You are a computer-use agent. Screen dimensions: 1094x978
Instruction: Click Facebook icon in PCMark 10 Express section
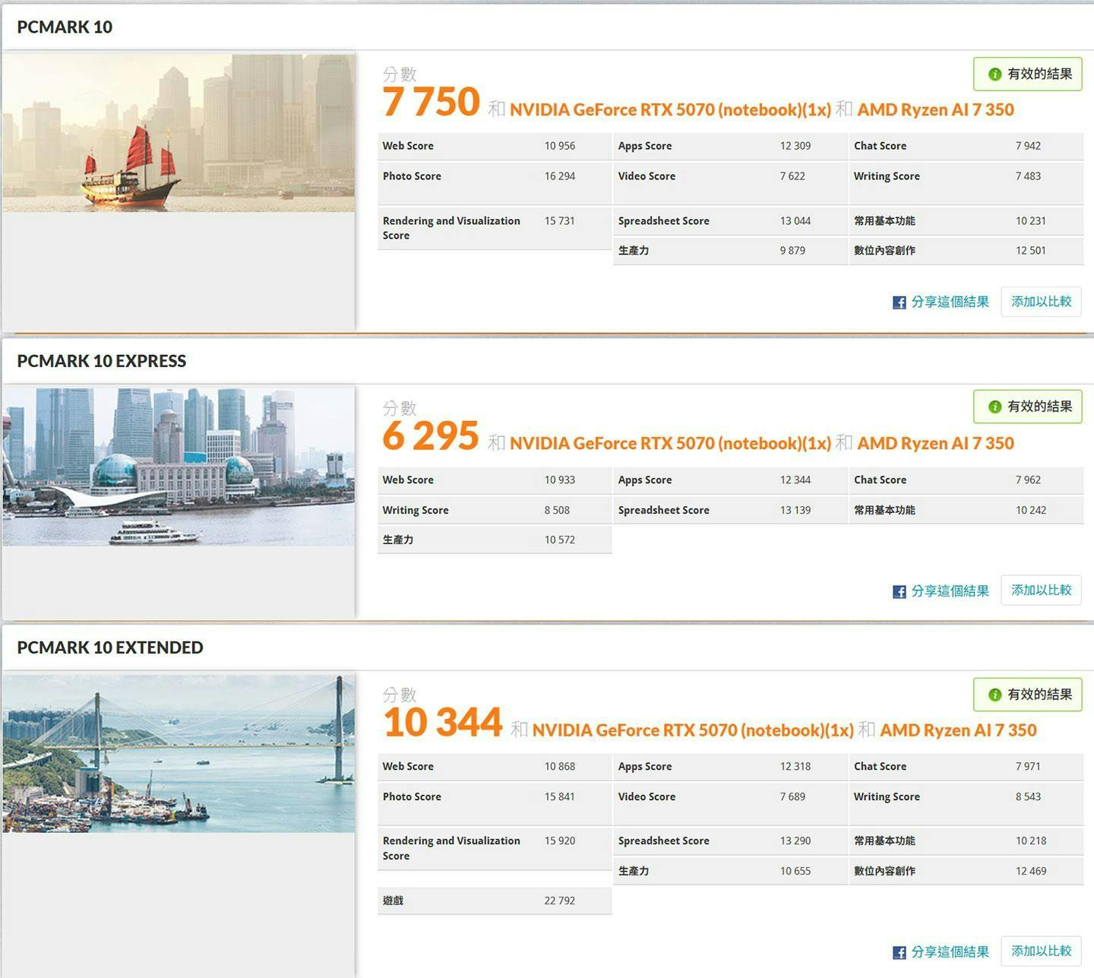(900, 591)
